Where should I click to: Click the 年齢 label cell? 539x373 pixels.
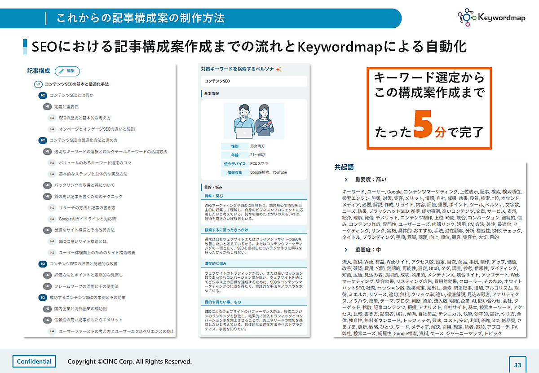click(234, 155)
